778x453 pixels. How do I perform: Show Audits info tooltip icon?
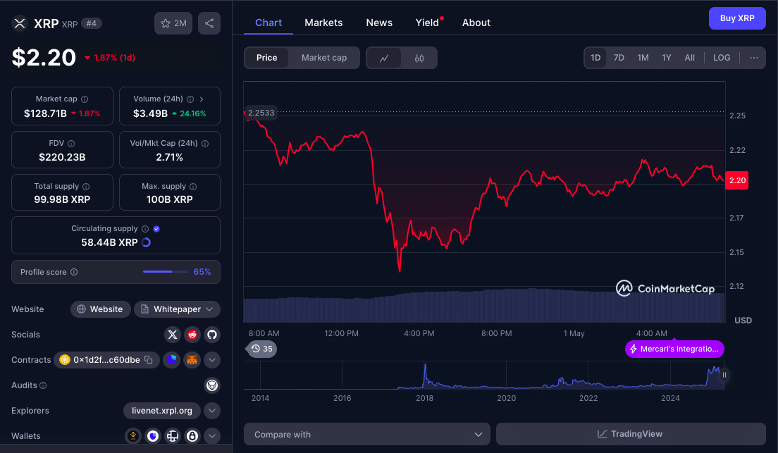tap(43, 385)
